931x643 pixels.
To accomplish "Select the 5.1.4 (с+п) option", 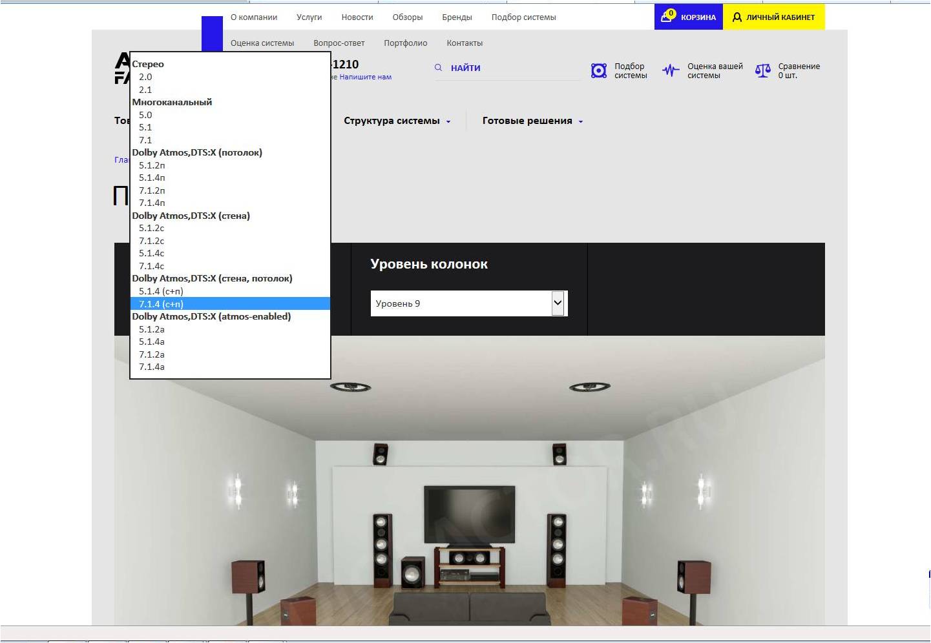I will [x=230, y=291].
